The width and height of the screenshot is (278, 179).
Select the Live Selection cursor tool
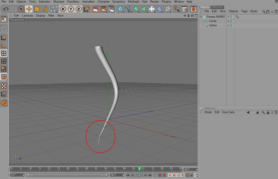[21, 9]
